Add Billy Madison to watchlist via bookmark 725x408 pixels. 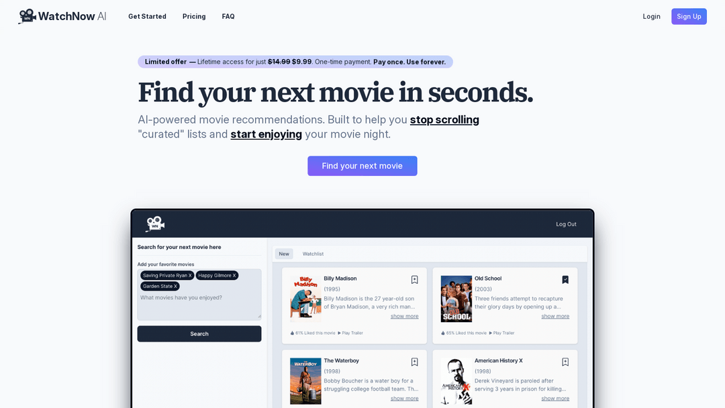tap(414, 280)
